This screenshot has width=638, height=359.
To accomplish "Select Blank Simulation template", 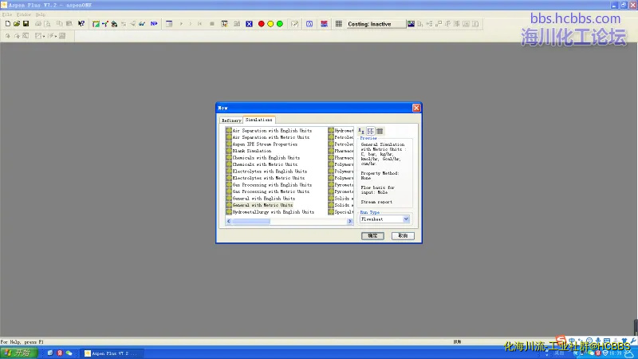I will click(251, 151).
